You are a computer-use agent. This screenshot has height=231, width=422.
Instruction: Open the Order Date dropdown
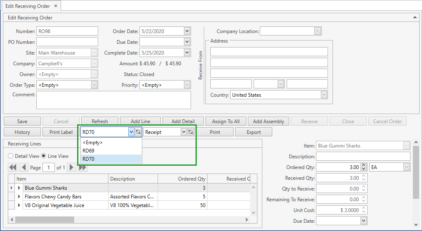click(187, 31)
